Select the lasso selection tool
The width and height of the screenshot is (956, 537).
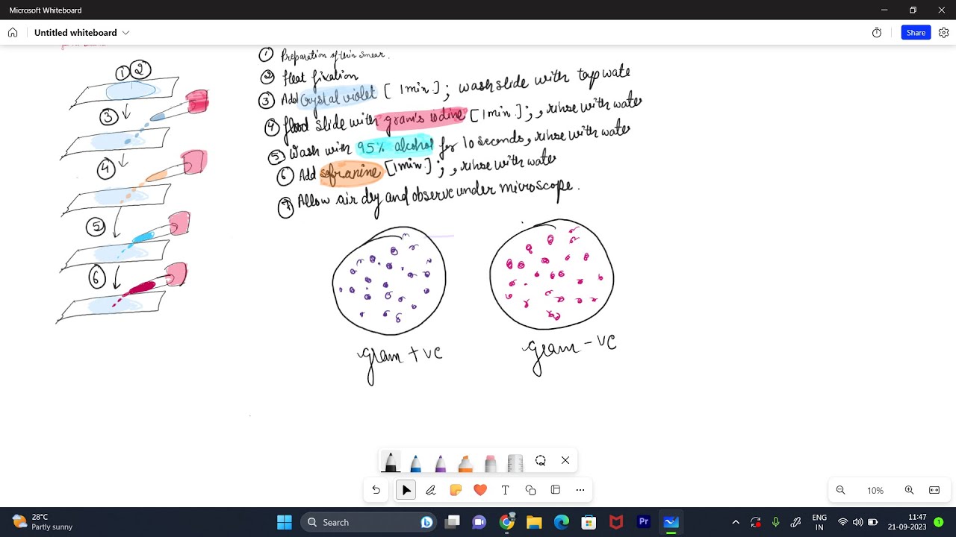541,460
